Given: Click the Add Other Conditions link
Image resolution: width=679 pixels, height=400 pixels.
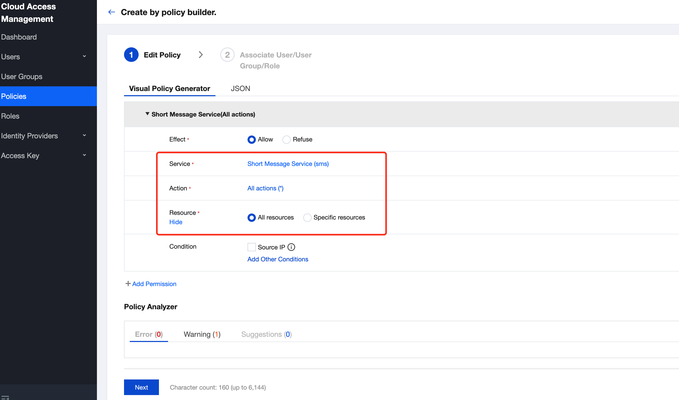Looking at the screenshot, I should pyautogui.click(x=277, y=259).
